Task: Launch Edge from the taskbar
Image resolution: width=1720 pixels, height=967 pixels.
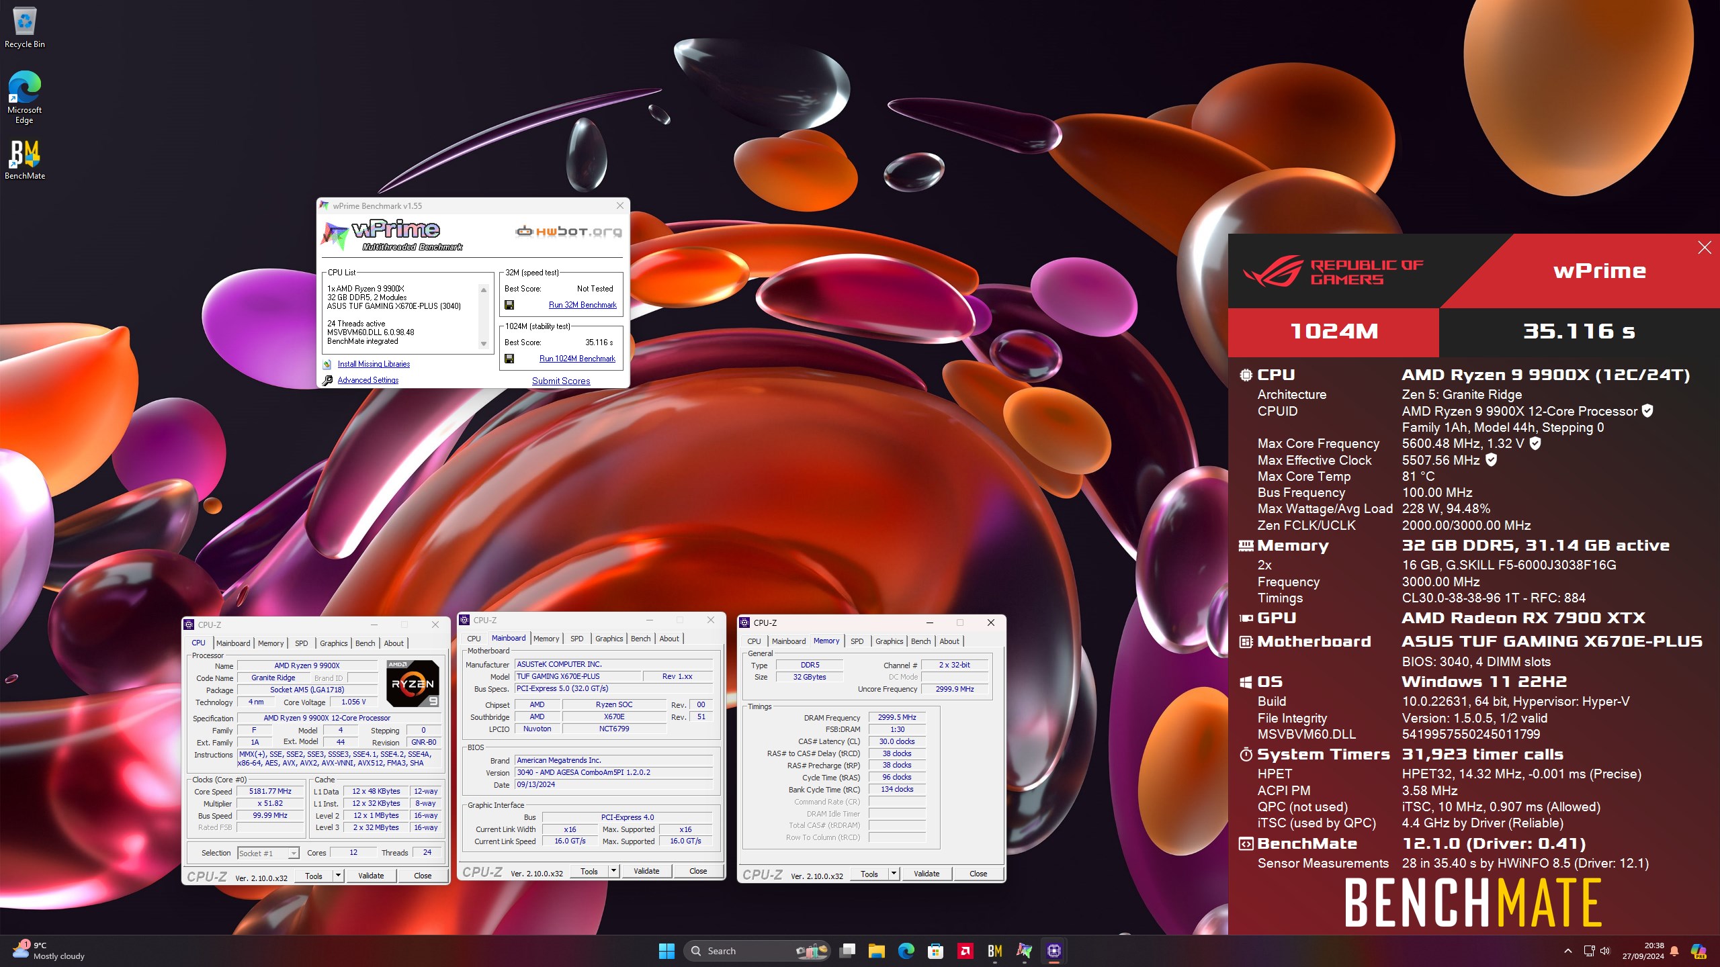Action: point(906,951)
